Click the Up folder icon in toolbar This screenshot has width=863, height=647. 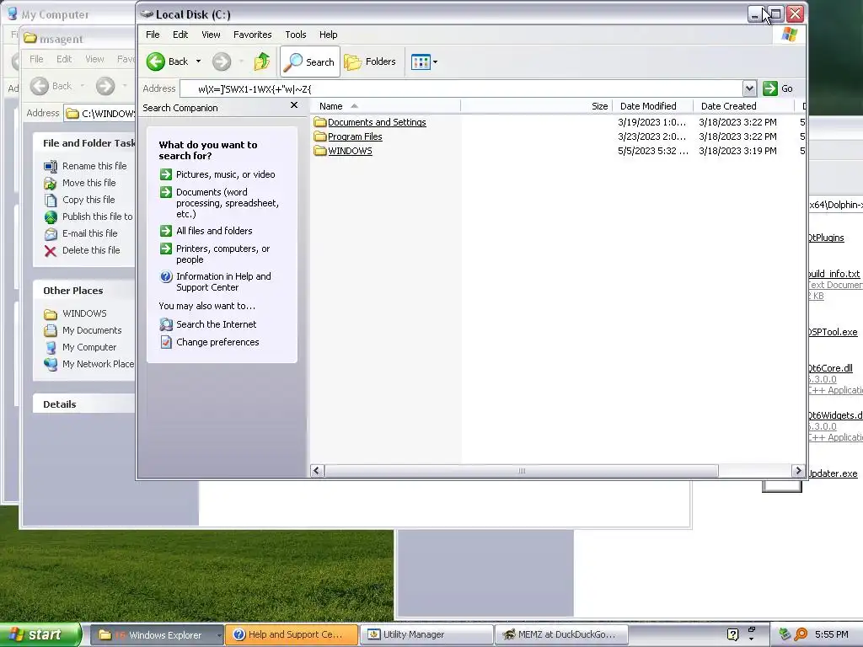262,61
